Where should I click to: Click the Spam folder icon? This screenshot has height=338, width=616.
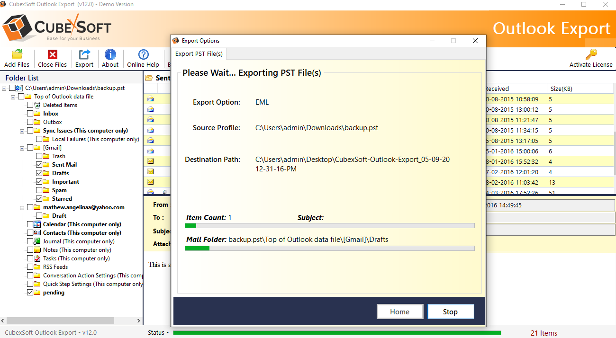pos(46,190)
